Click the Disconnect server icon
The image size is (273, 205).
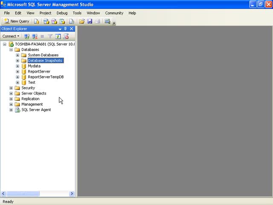tap(35, 36)
